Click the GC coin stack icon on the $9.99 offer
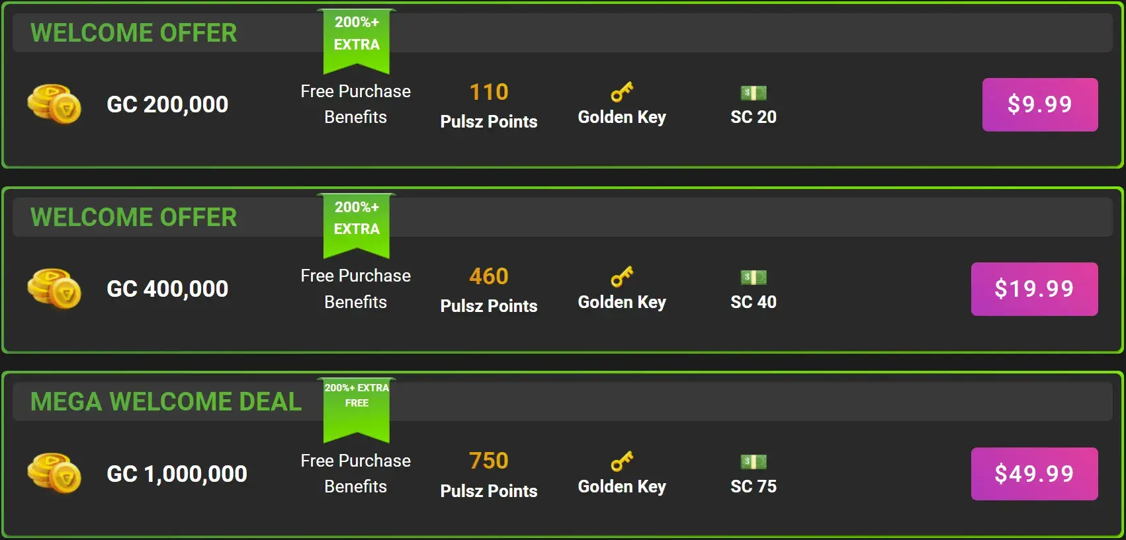This screenshot has width=1126, height=540. point(53,104)
